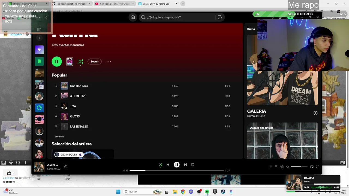Open File Explorer from taskbar
Screen dimensions: 349x196
[175, 192]
